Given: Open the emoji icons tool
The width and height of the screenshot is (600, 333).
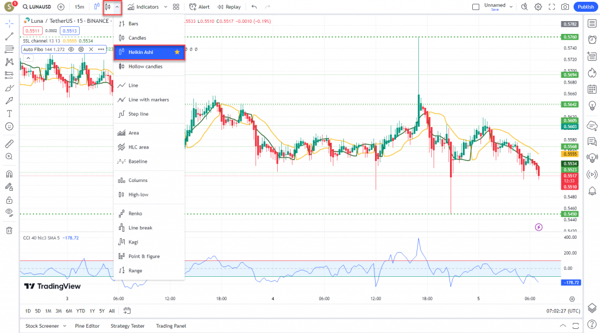Looking at the screenshot, I should tap(9, 126).
